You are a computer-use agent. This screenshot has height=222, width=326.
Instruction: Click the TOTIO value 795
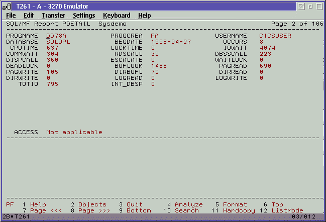point(52,84)
